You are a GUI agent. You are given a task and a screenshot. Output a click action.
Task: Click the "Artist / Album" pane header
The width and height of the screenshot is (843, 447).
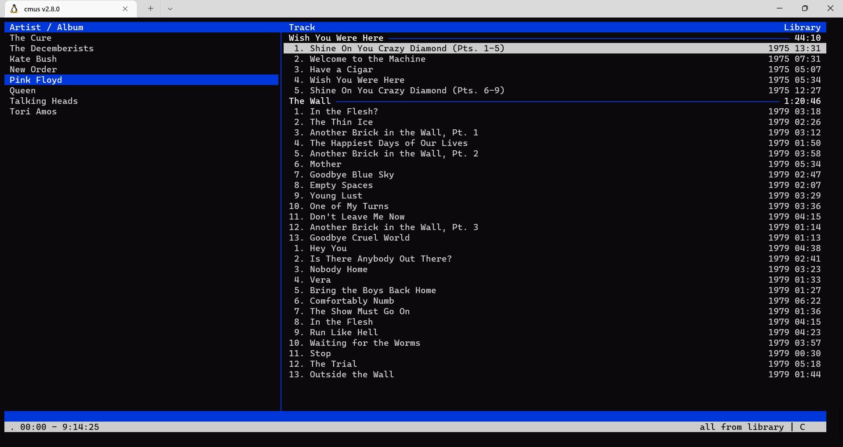[47, 27]
